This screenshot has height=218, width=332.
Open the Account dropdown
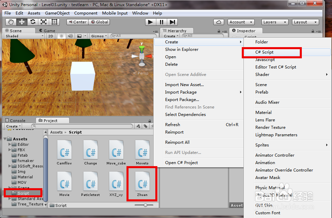[241, 22]
